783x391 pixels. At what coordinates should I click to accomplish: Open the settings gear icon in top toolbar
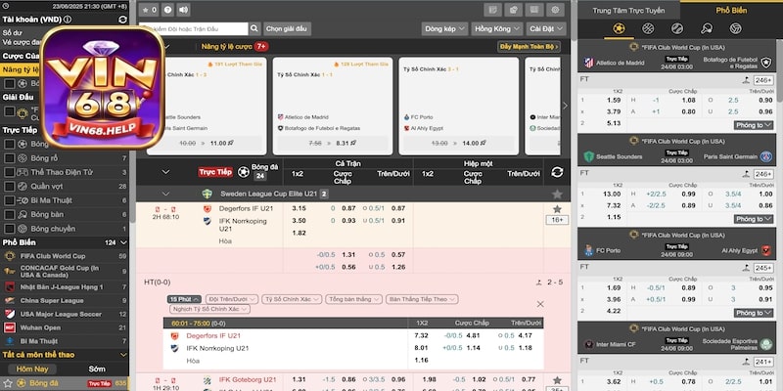(555, 10)
